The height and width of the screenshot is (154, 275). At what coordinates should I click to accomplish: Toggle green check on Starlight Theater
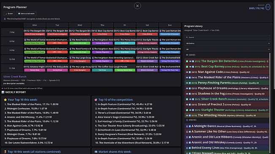(x=187, y=110)
